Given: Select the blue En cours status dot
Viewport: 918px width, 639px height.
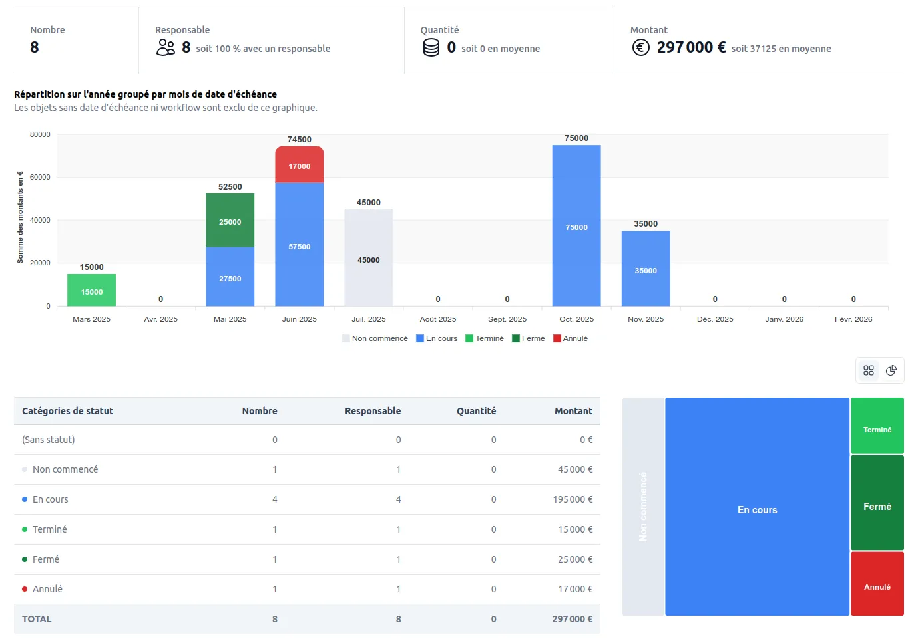Looking at the screenshot, I should [24, 499].
